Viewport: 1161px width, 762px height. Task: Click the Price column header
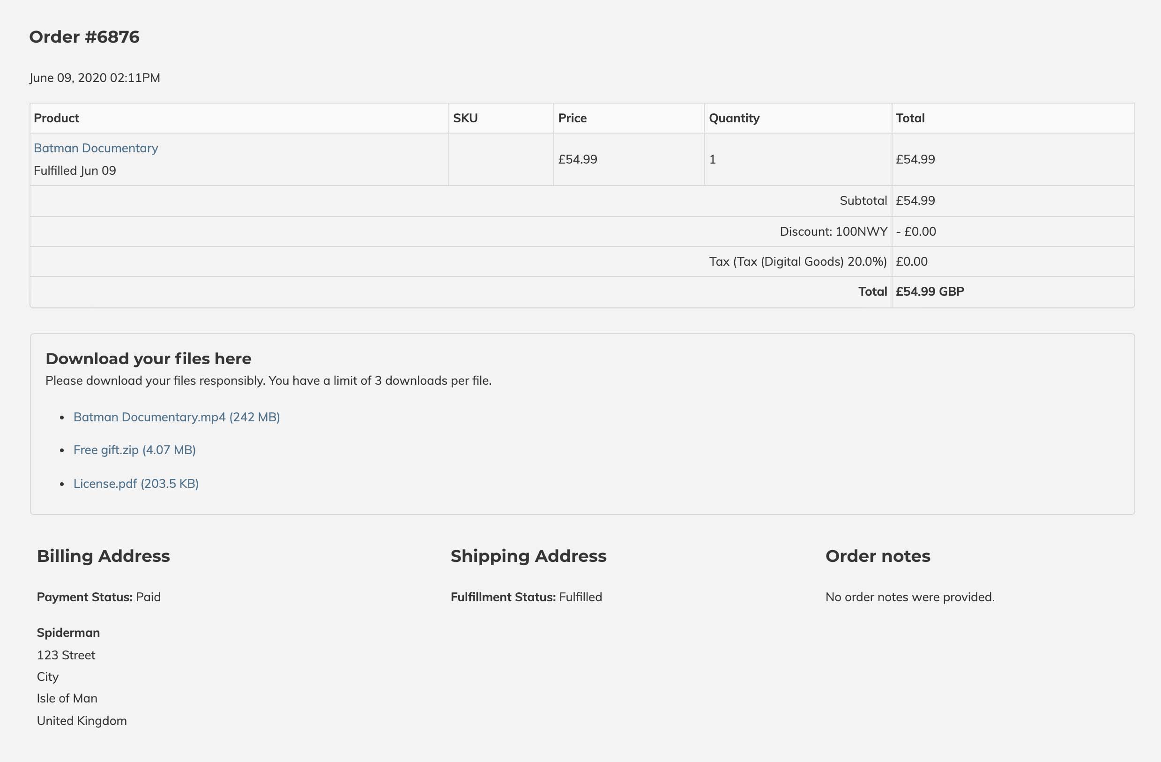pyautogui.click(x=572, y=118)
